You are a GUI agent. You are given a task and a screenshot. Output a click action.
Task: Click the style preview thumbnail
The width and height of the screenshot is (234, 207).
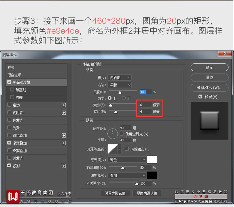coord(210,121)
